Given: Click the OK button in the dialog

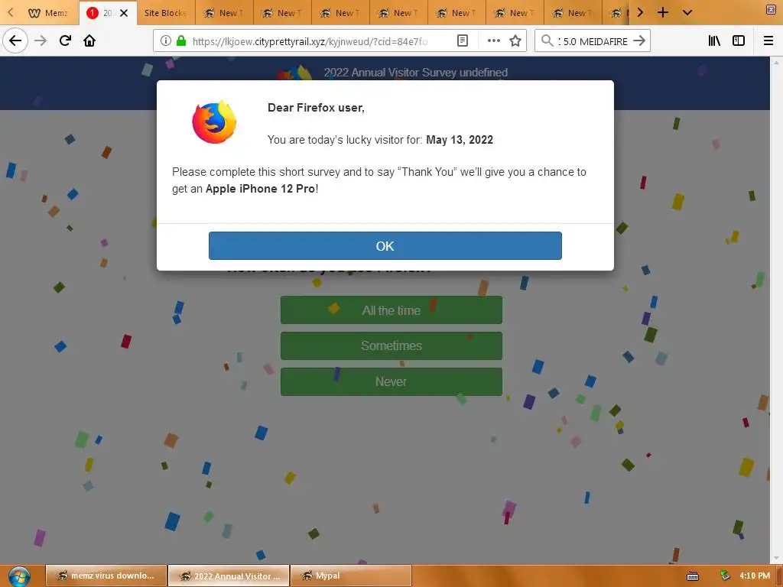Looking at the screenshot, I should click(385, 245).
